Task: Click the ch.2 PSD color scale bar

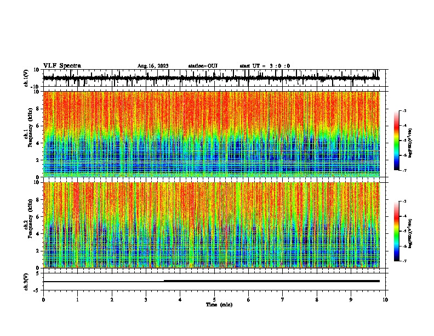Action: pos(396,231)
